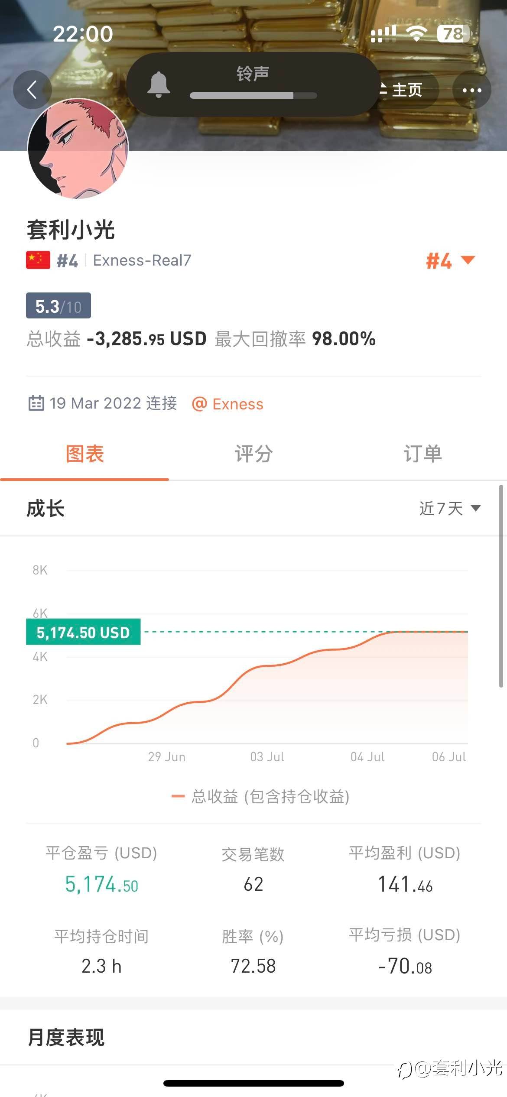Open the @ Exness broker link

click(228, 404)
